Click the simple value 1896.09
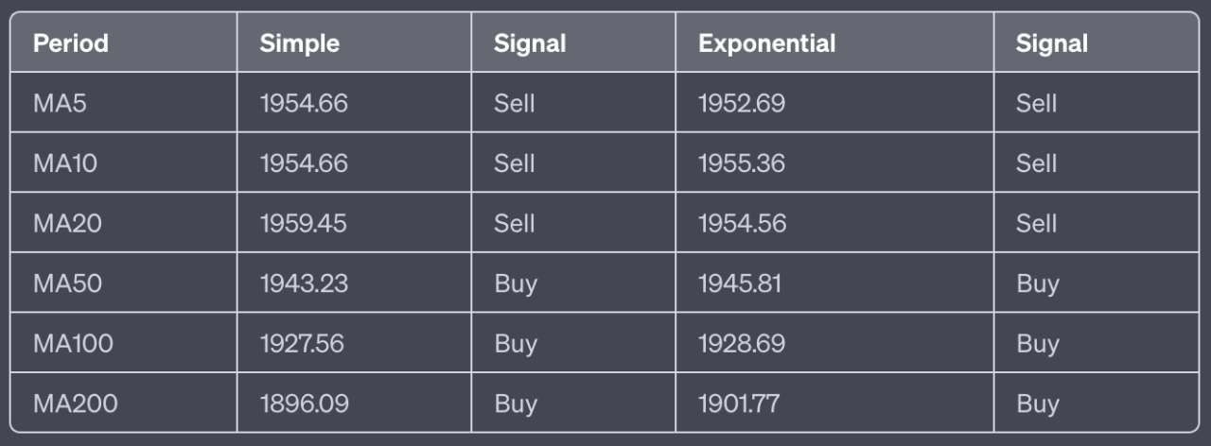This screenshot has width=1211, height=446. 305,404
